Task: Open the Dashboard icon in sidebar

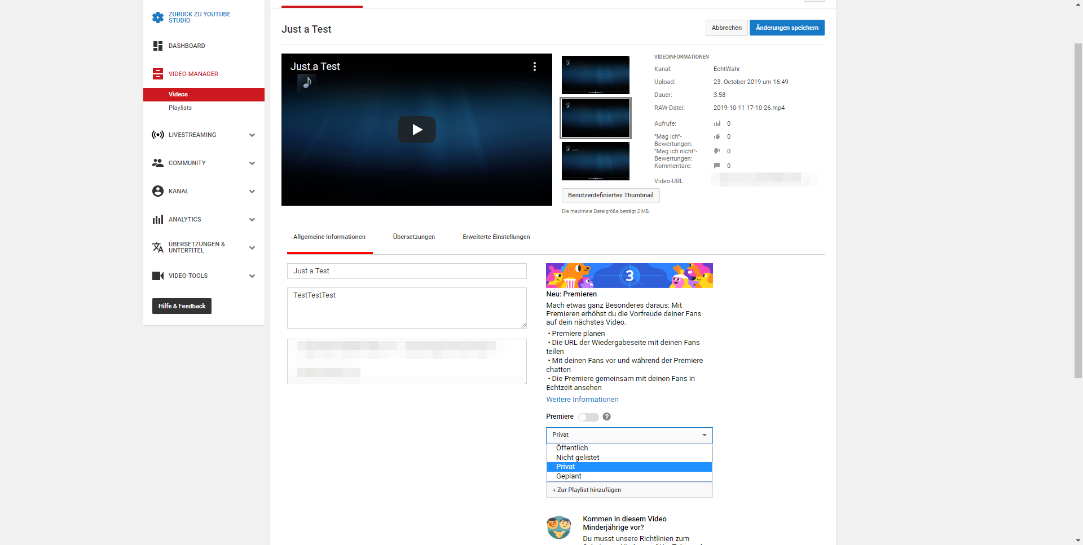Action: click(x=158, y=46)
